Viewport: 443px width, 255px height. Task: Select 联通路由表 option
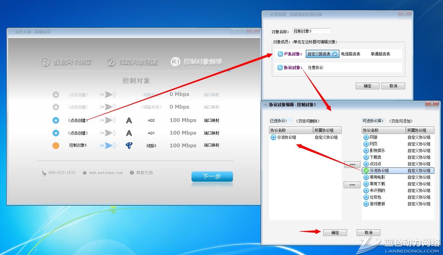point(380,54)
